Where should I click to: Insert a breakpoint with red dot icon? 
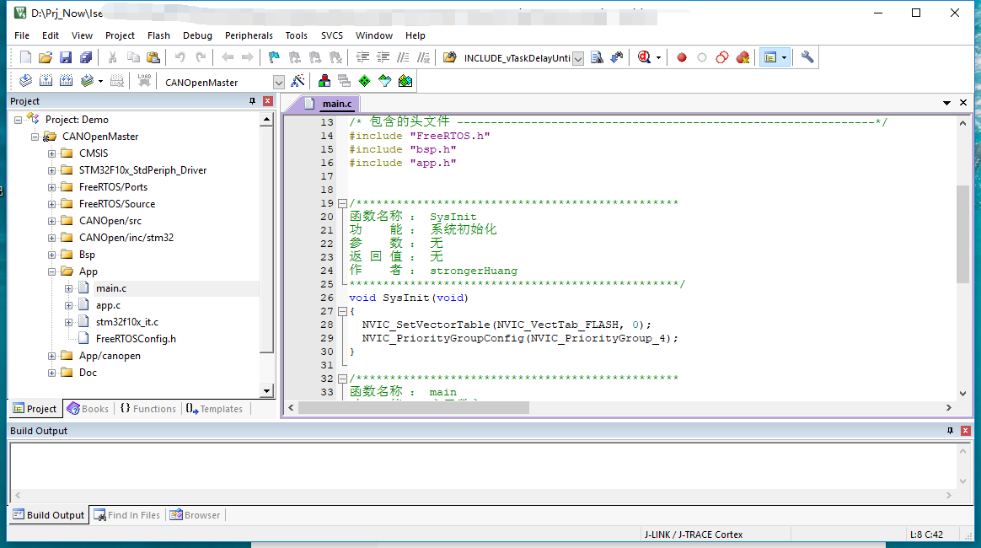[x=682, y=57]
